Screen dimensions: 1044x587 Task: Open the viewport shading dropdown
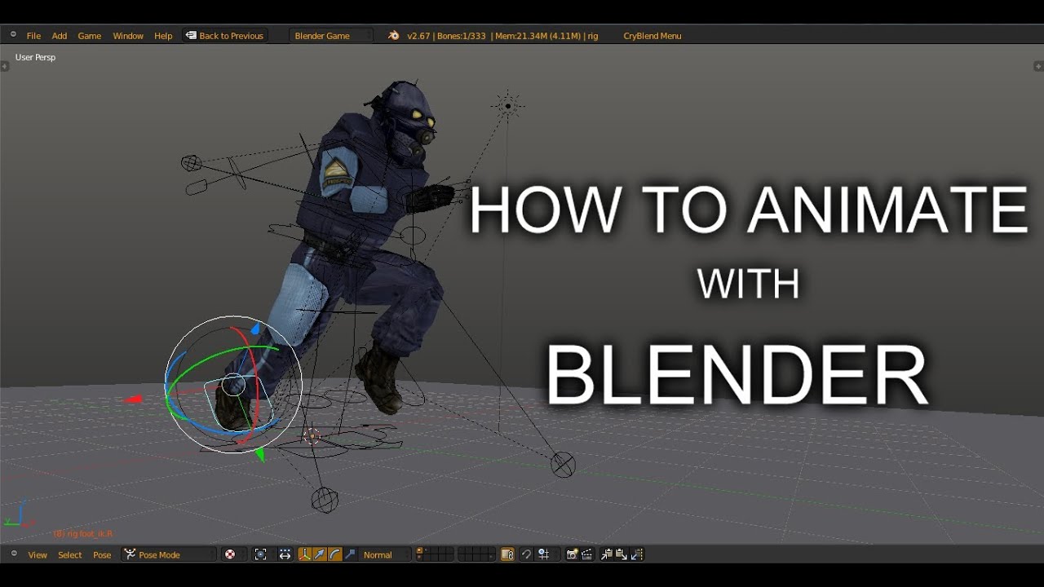tap(234, 554)
